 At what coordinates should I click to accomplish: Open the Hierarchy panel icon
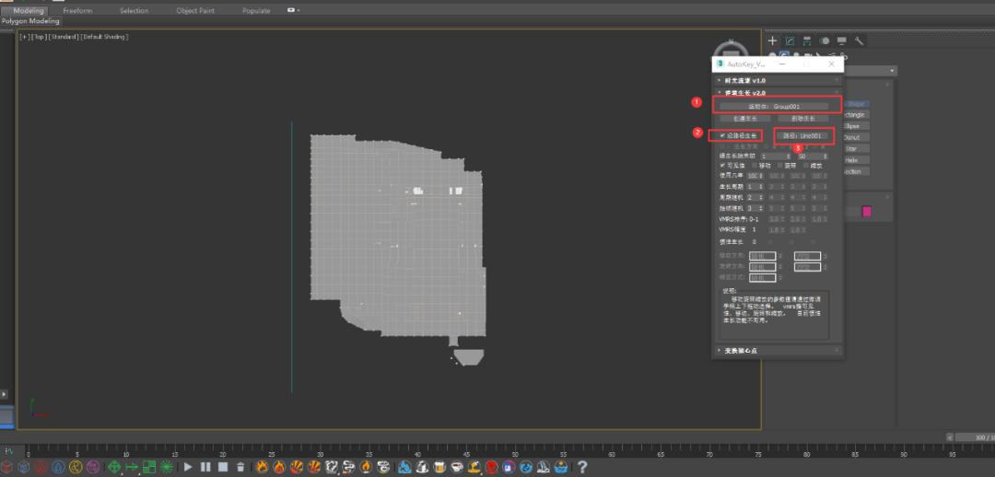[x=807, y=41]
